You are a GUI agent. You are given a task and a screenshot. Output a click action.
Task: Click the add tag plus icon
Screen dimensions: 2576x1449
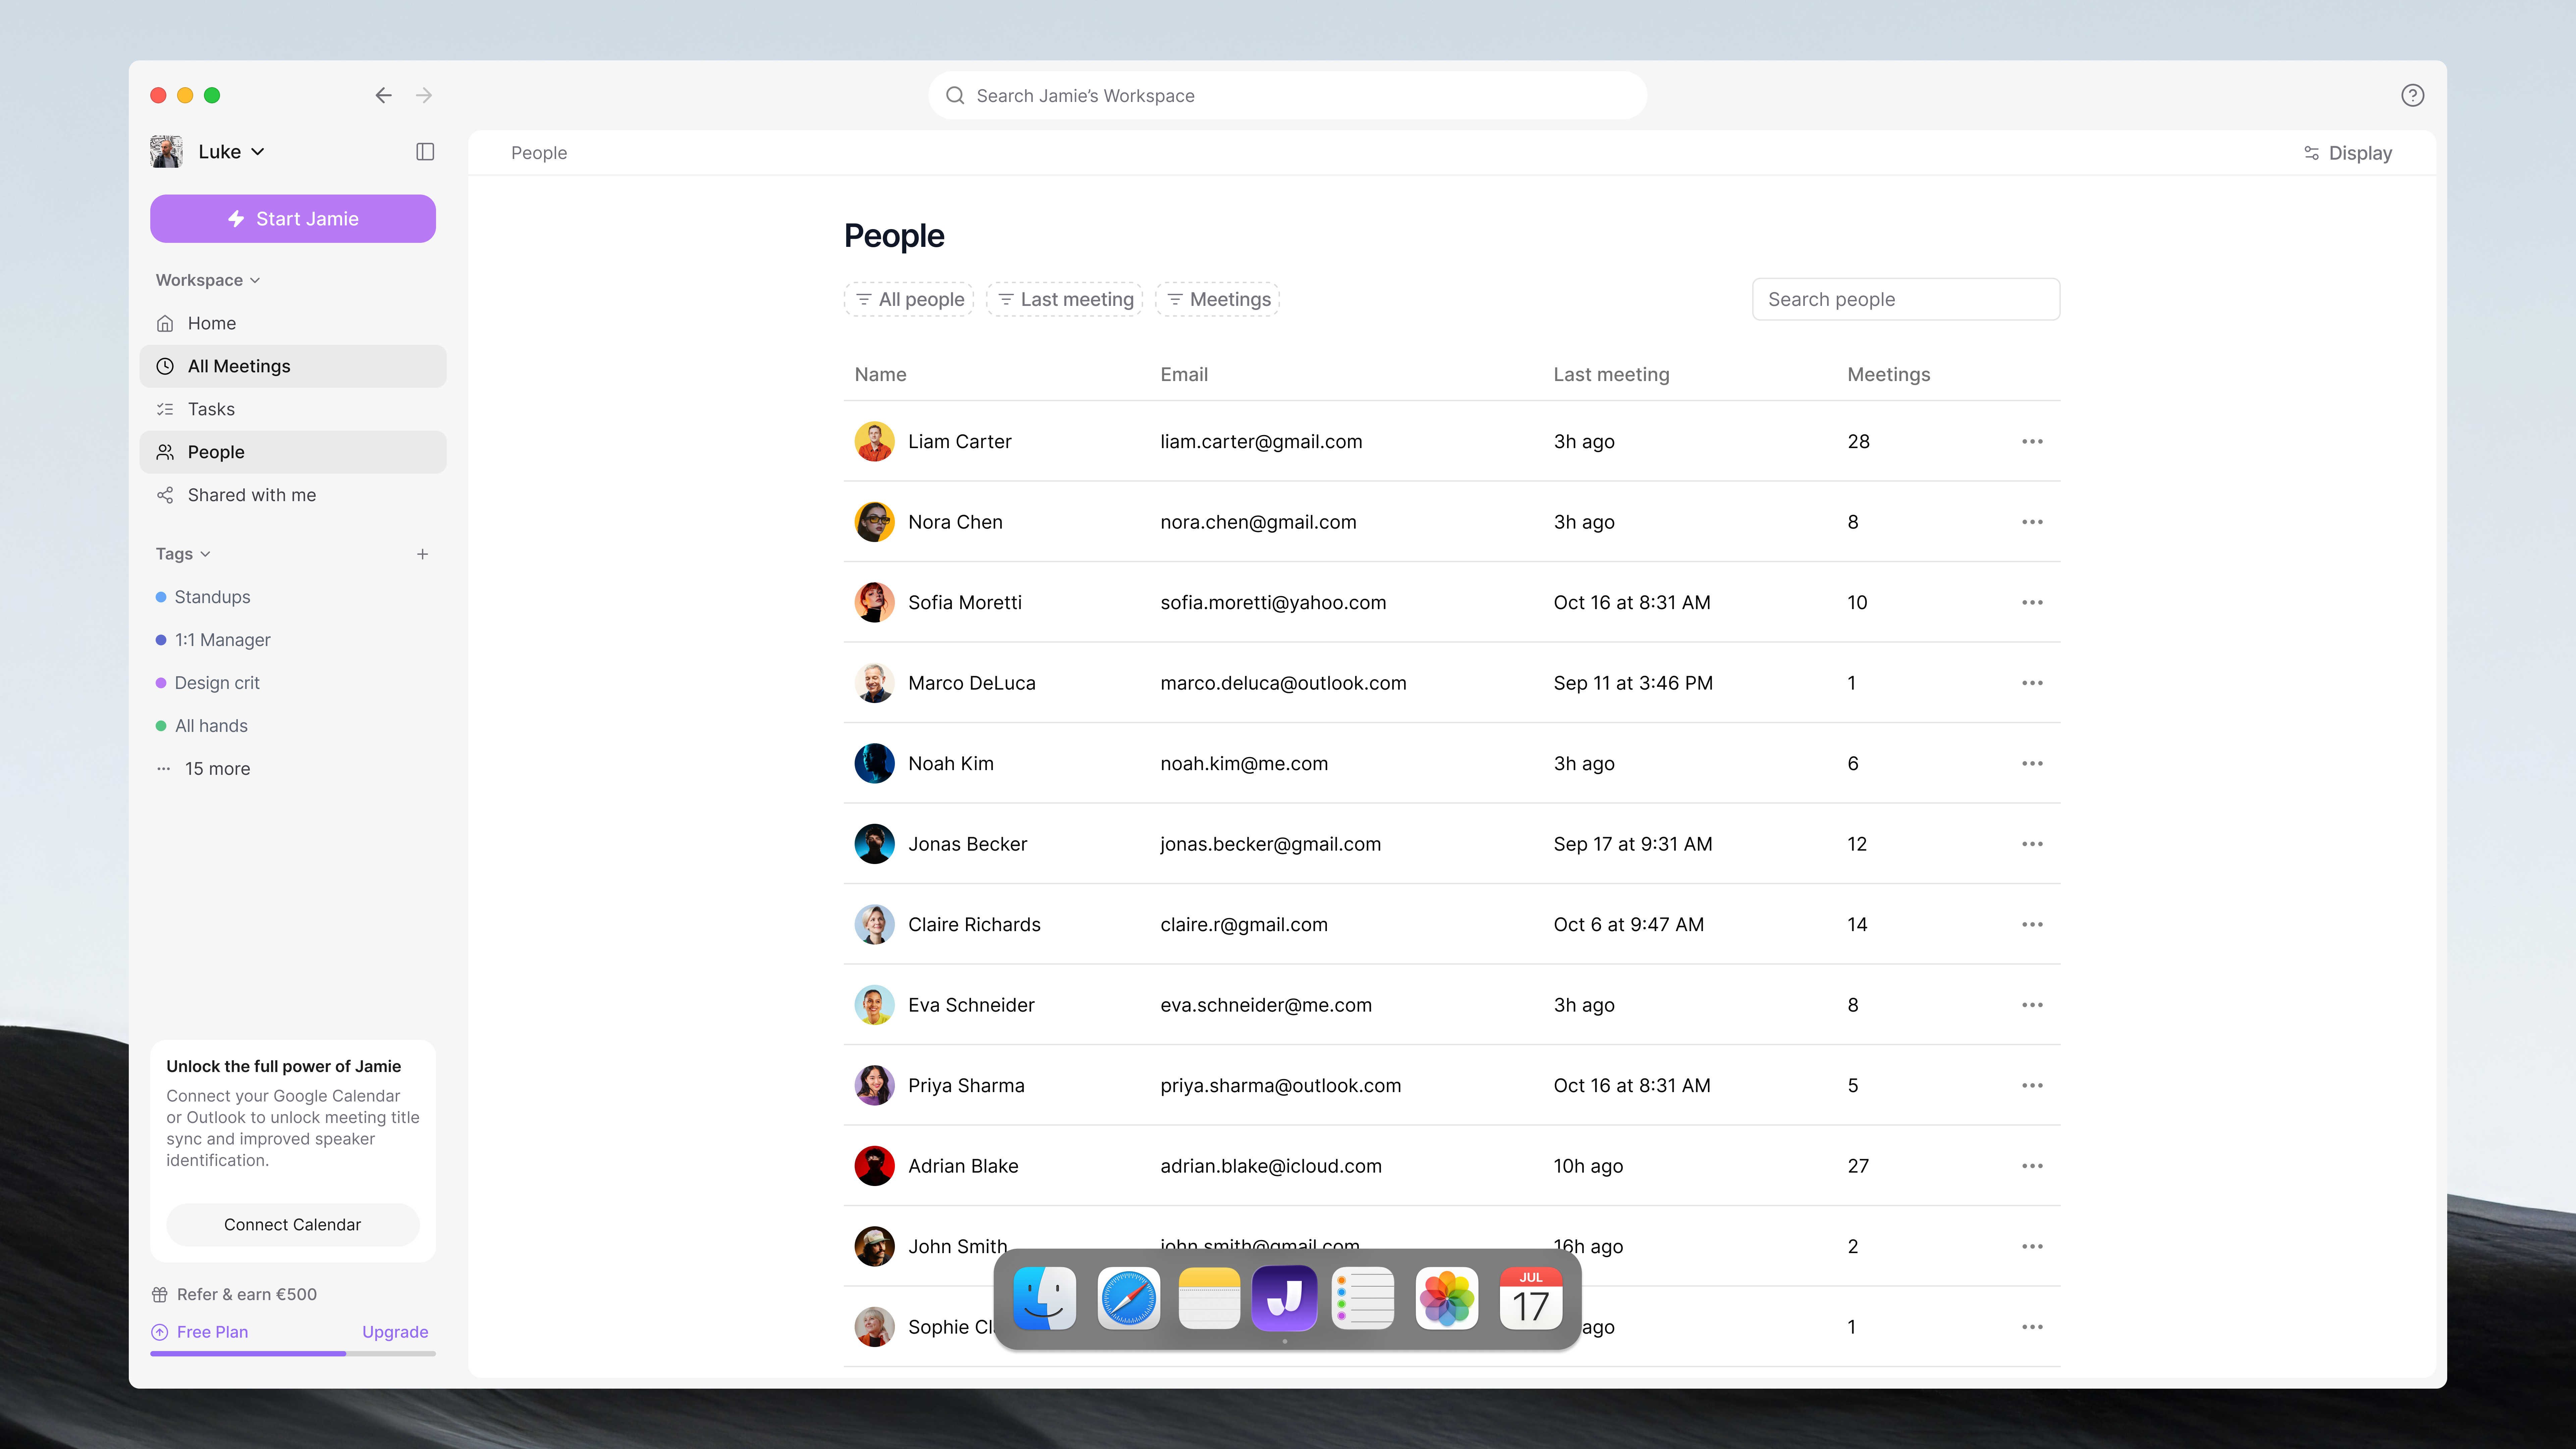click(422, 554)
